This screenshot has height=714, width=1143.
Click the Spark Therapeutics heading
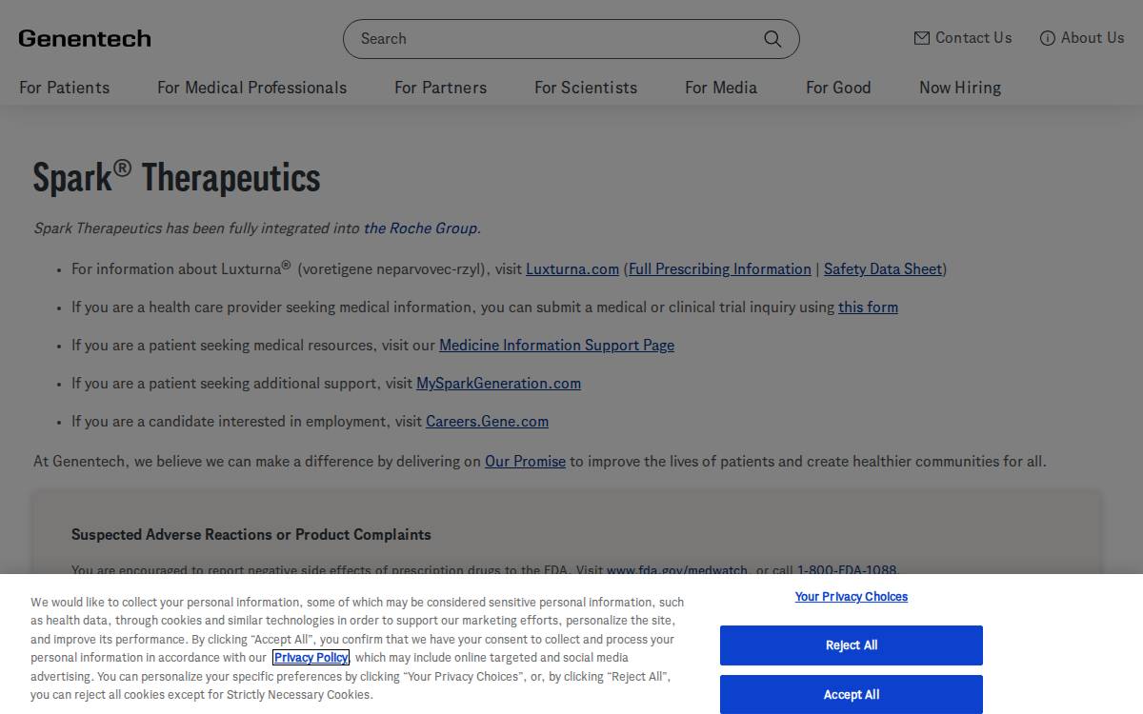pyautogui.click(x=177, y=177)
